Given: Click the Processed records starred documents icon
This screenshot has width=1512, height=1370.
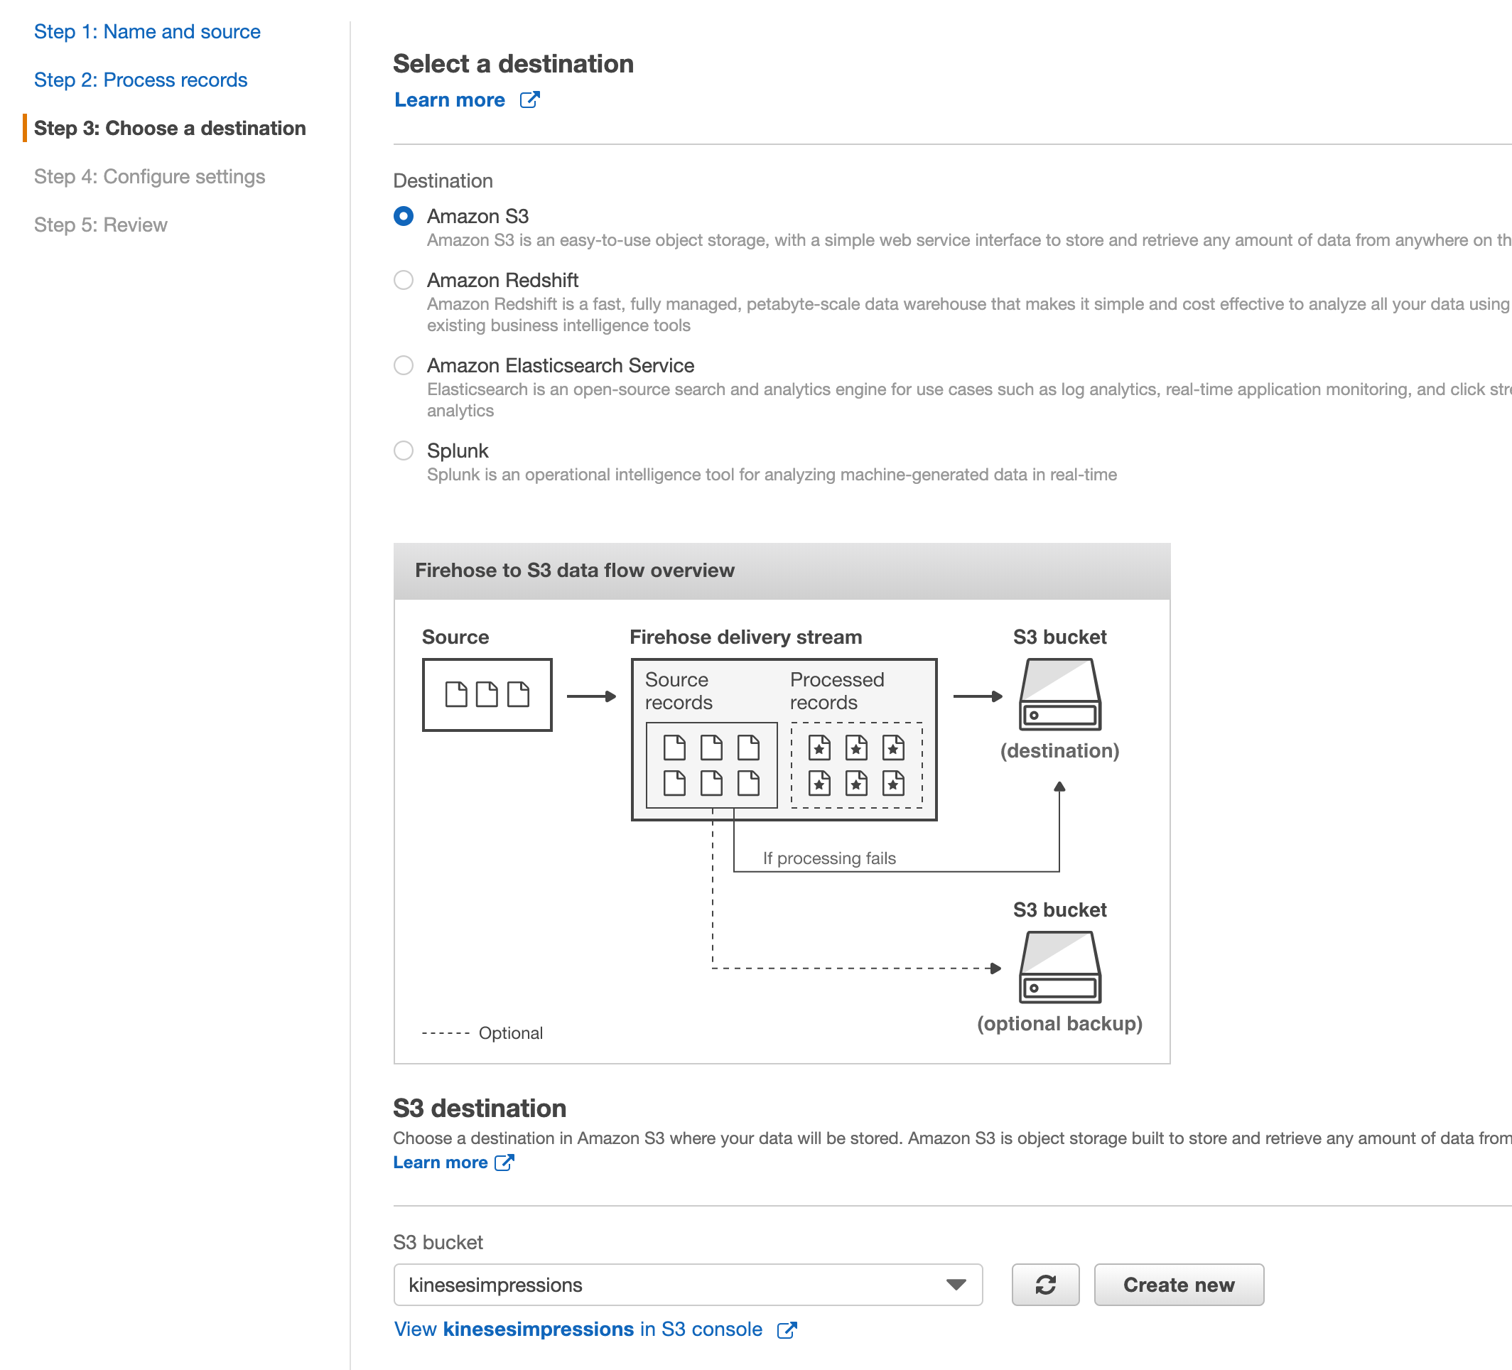Looking at the screenshot, I should point(855,765).
